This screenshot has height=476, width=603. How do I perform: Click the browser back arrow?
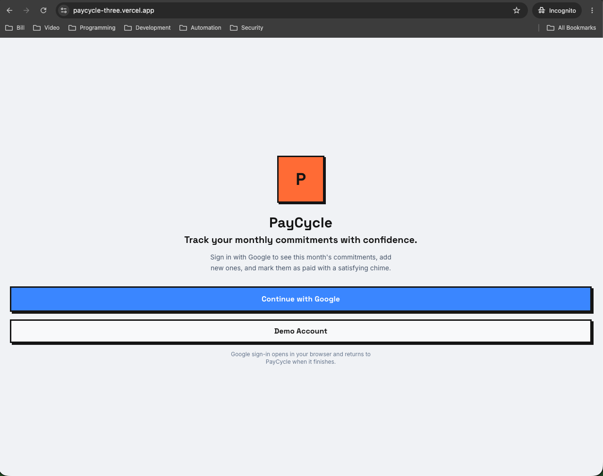(9, 10)
